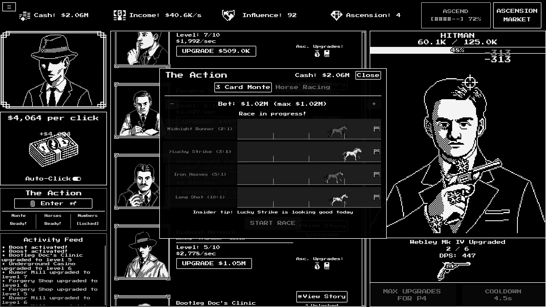Select Iron Hooves (5:1) bet label

(200, 175)
